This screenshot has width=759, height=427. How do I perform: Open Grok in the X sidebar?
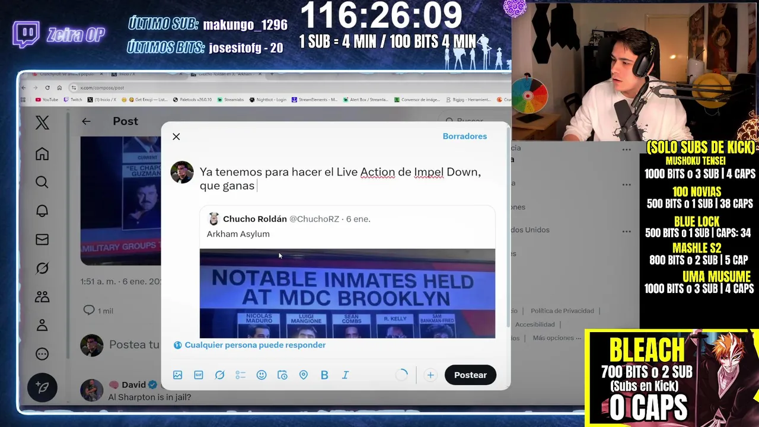tap(42, 268)
